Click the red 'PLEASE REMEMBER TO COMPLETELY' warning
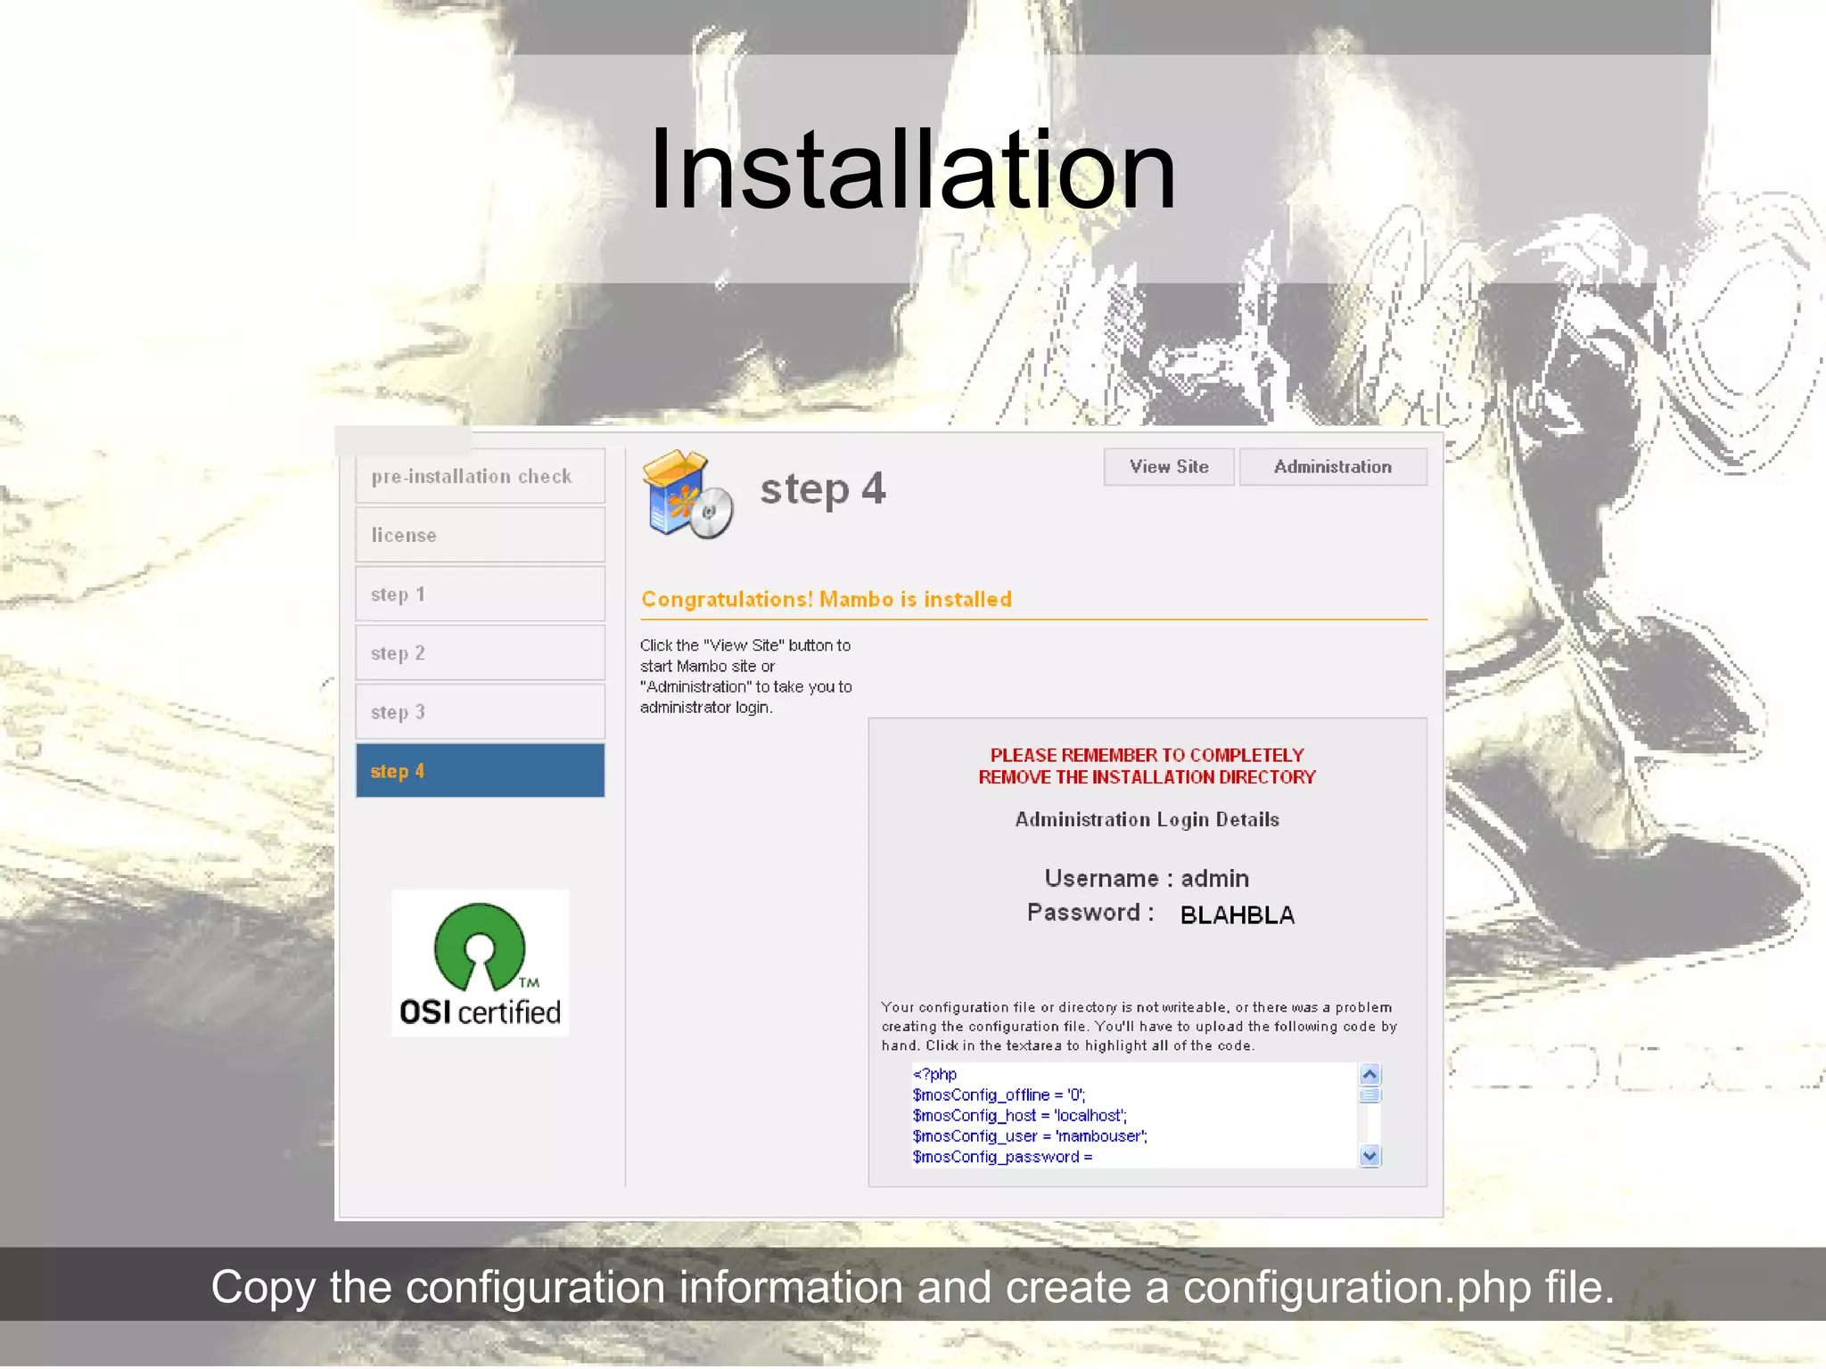1826x1369 pixels. click(x=1147, y=755)
